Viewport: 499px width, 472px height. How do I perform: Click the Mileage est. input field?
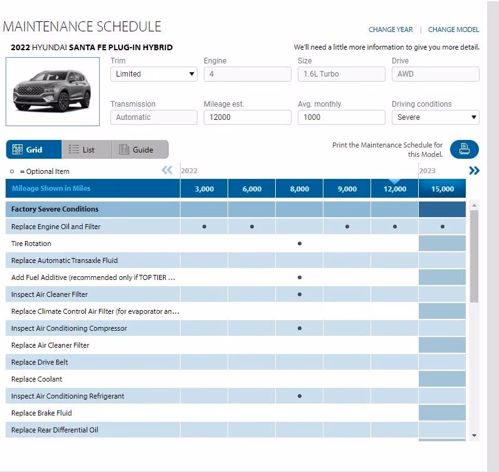(248, 117)
